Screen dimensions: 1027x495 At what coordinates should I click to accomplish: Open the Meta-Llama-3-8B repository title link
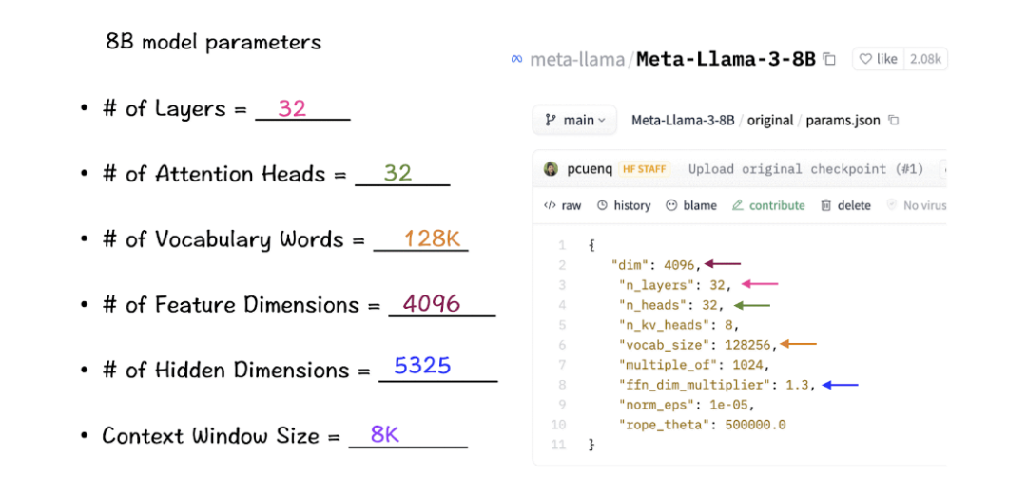tap(726, 59)
